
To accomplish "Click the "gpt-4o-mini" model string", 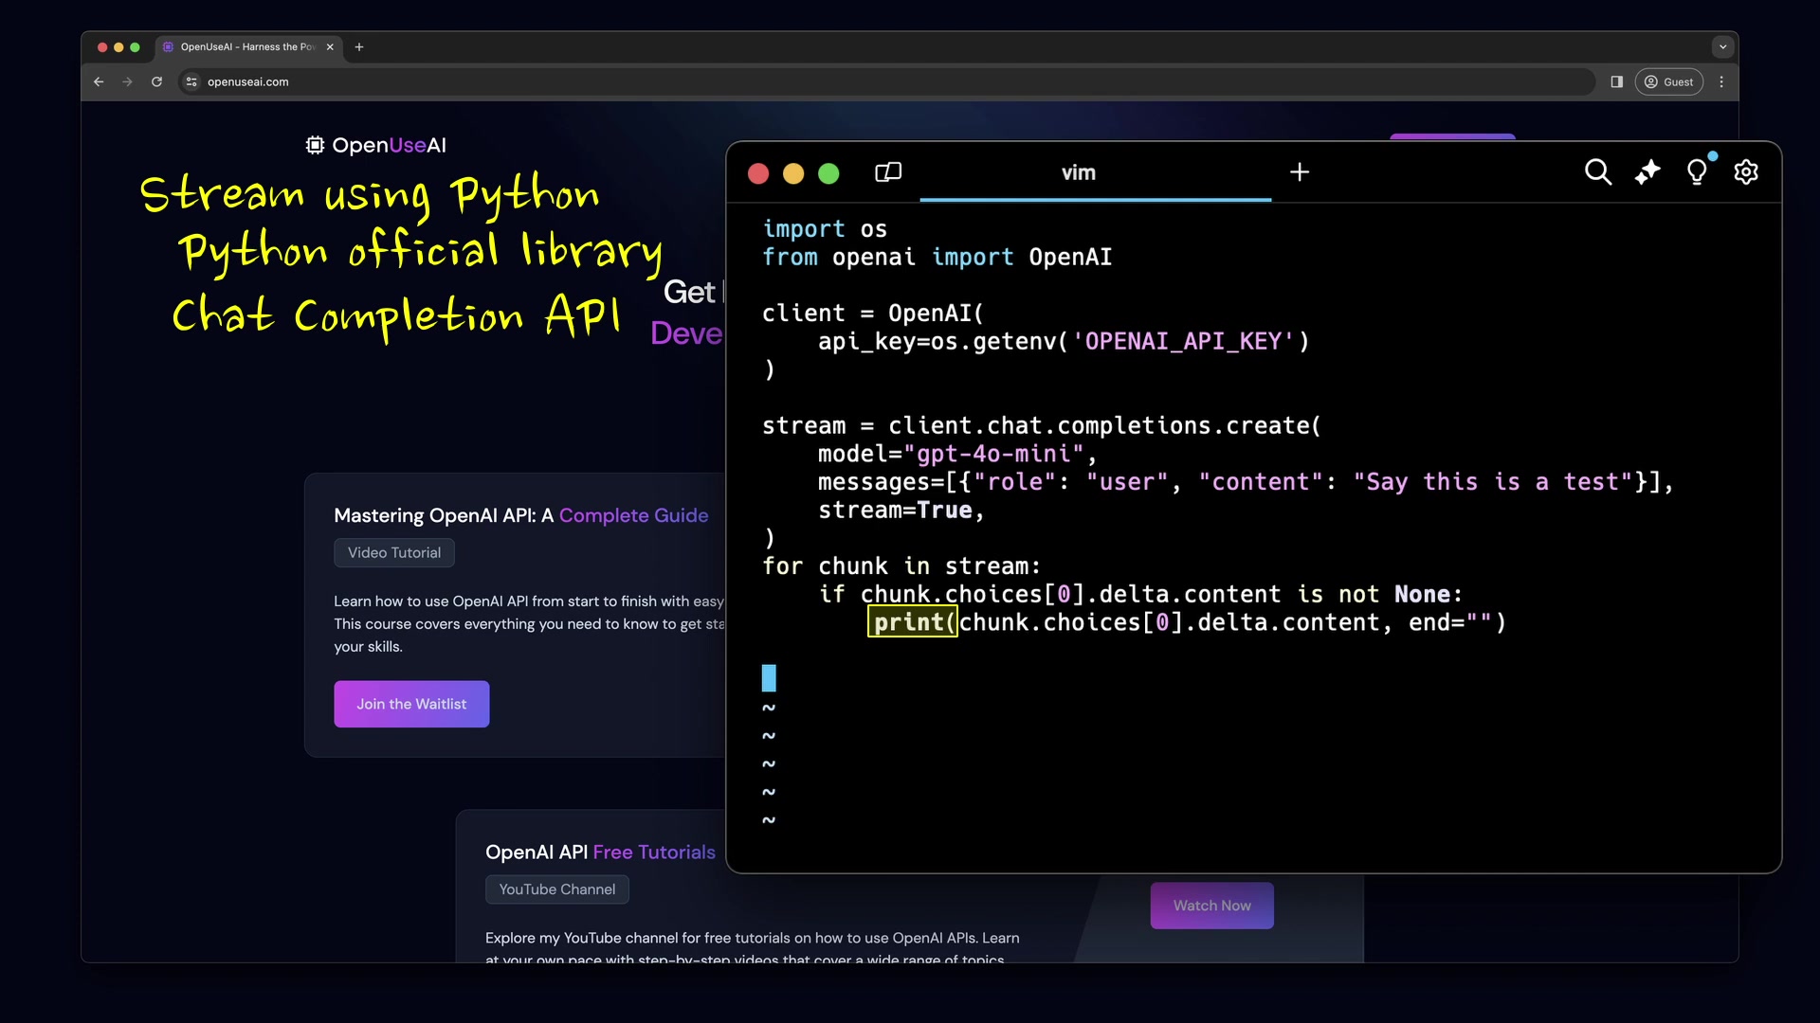I will 993,454.
